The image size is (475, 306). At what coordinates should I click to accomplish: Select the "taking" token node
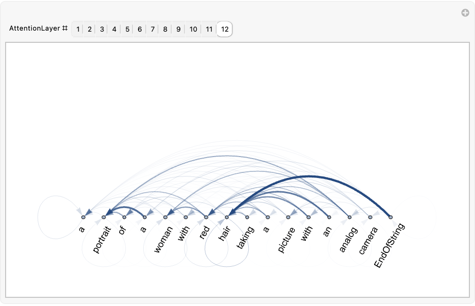pos(247,217)
